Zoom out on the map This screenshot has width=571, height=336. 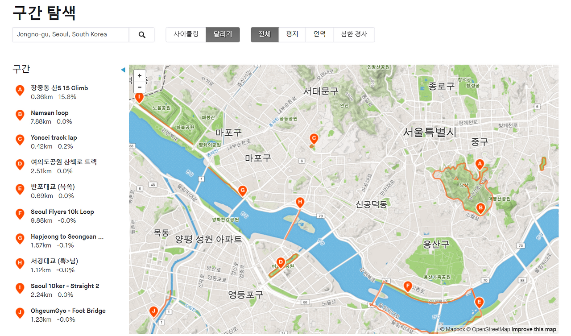tap(139, 87)
